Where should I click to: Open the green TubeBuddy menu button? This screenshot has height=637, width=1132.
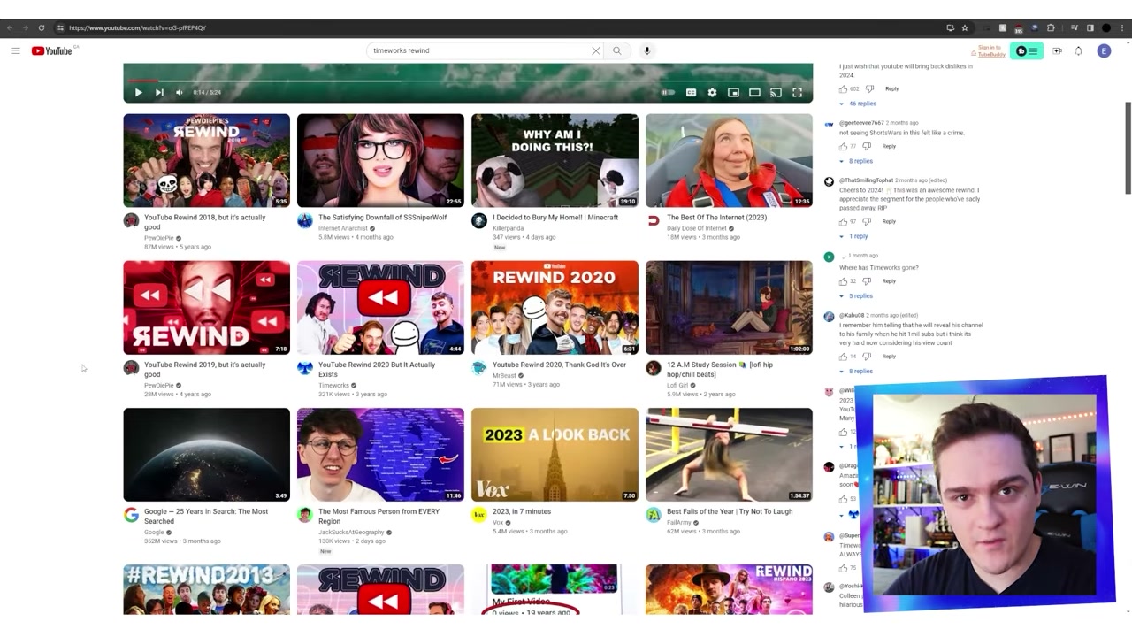[1029, 51]
